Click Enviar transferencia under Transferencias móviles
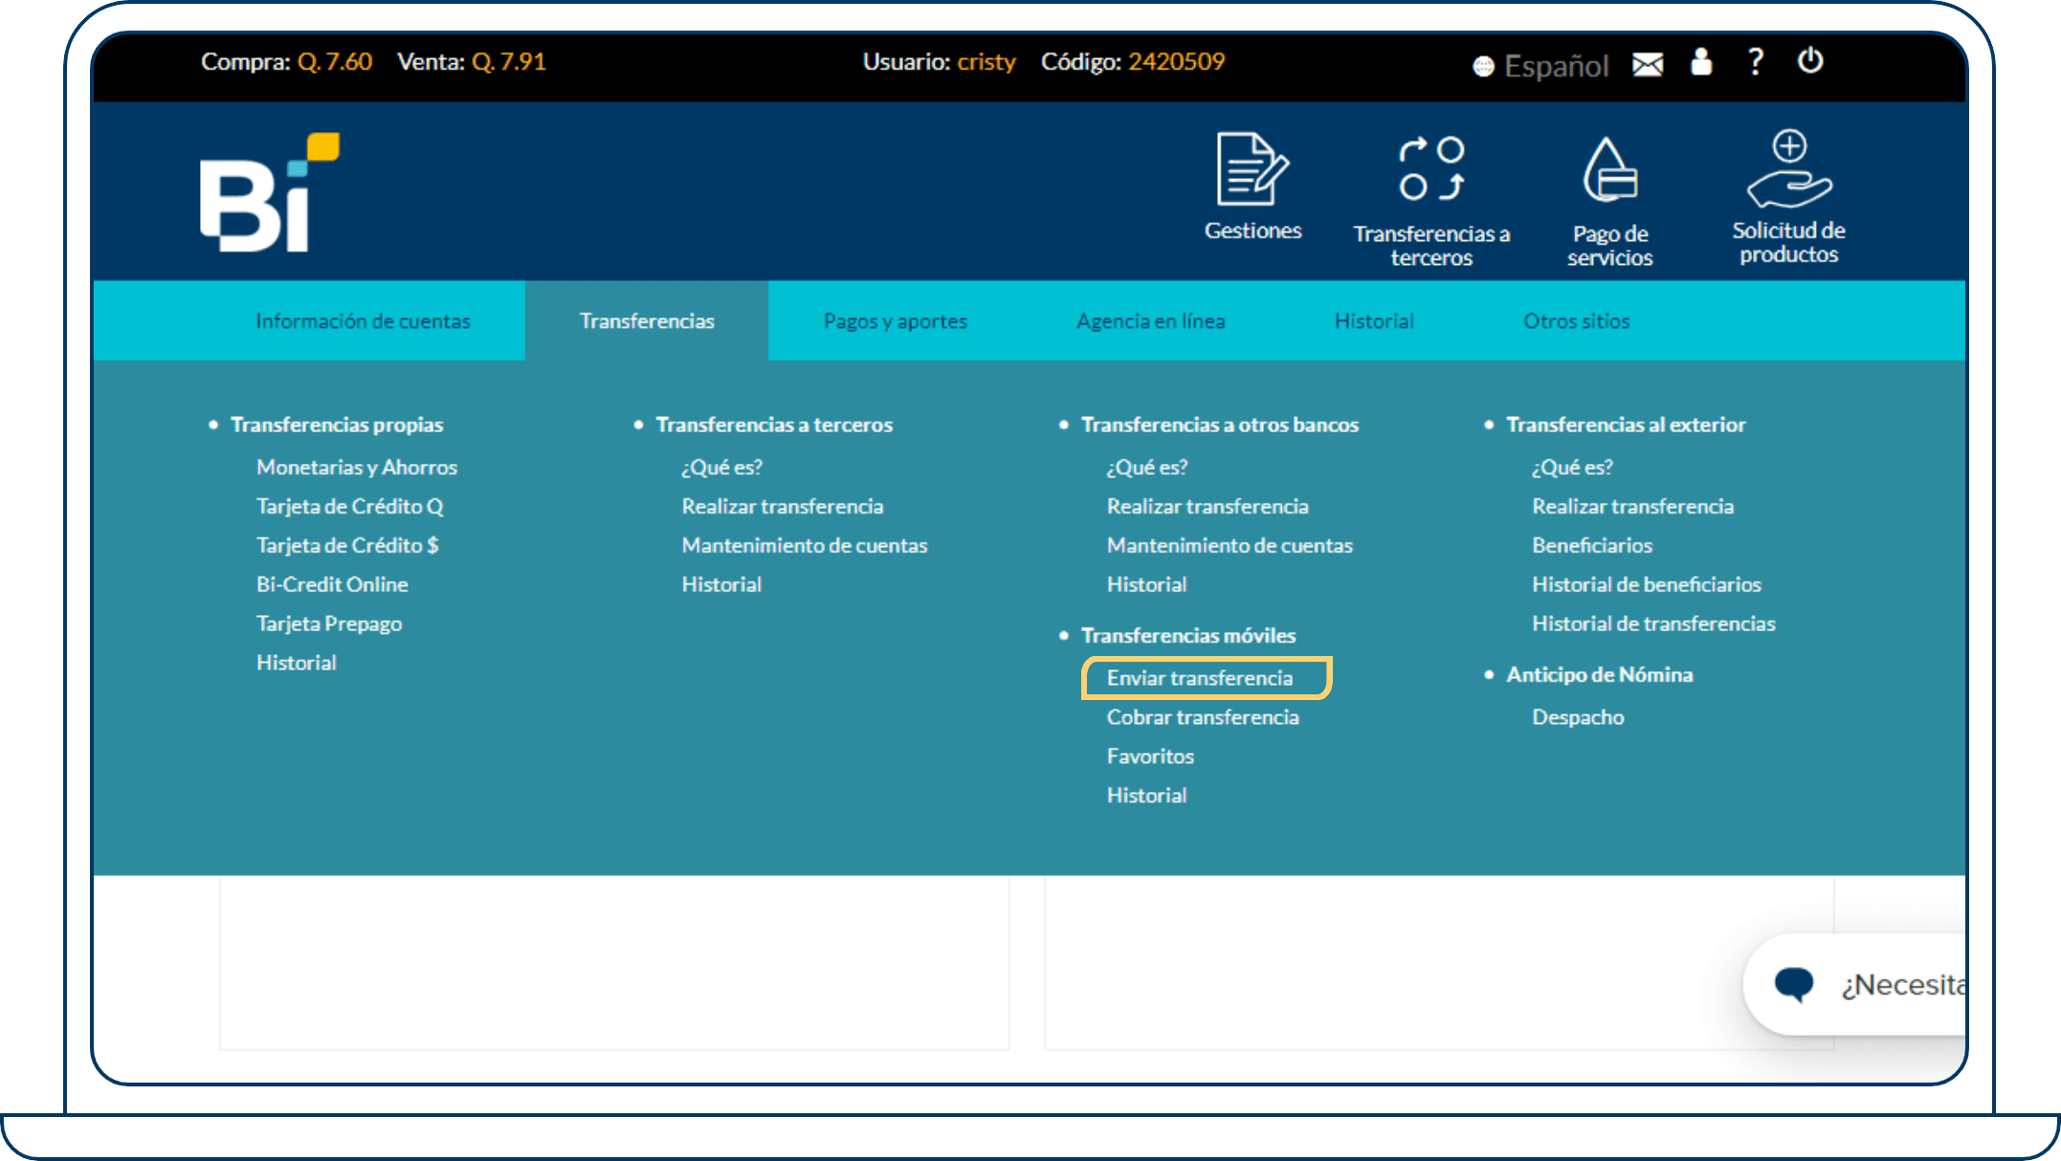 [x=1200, y=678]
